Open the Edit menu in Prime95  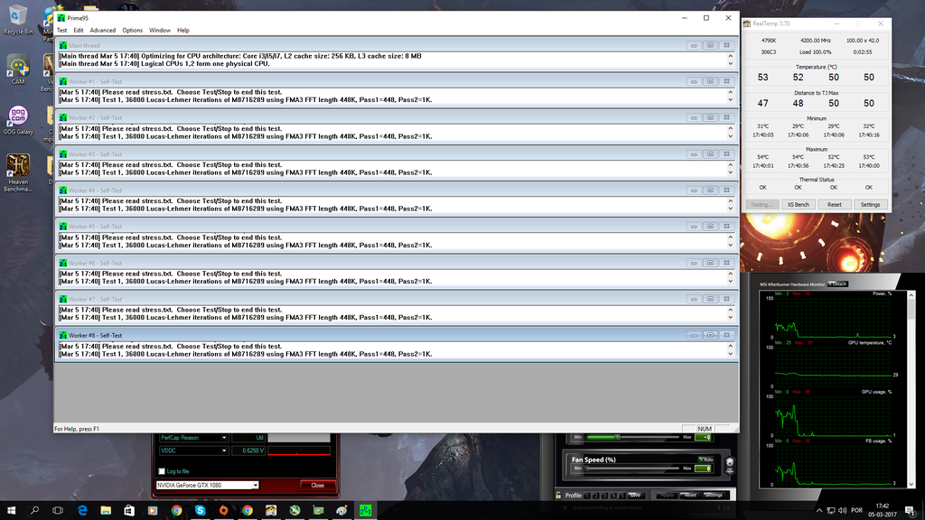[79, 30]
